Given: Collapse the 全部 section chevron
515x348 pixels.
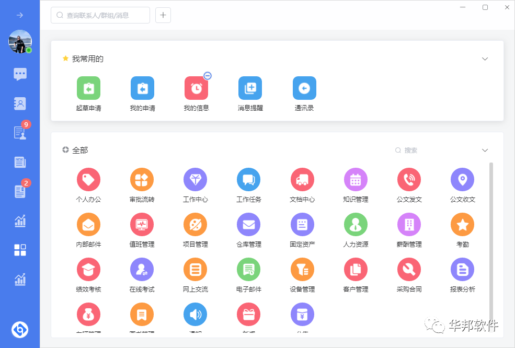Looking at the screenshot, I should (x=485, y=150).
